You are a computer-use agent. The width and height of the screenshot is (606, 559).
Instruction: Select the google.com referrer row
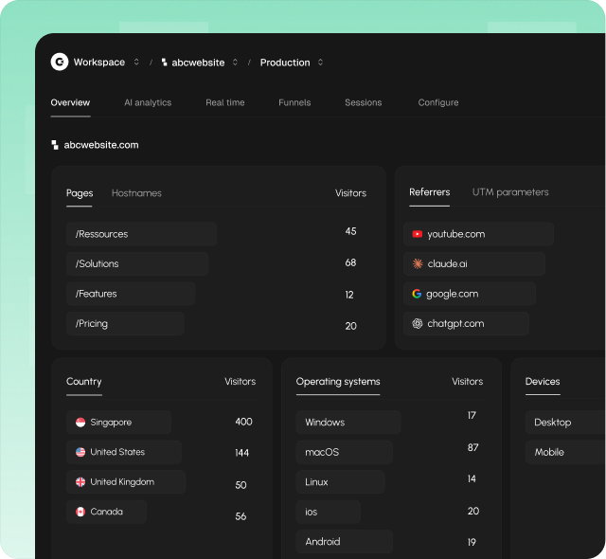tap(470, 294)
